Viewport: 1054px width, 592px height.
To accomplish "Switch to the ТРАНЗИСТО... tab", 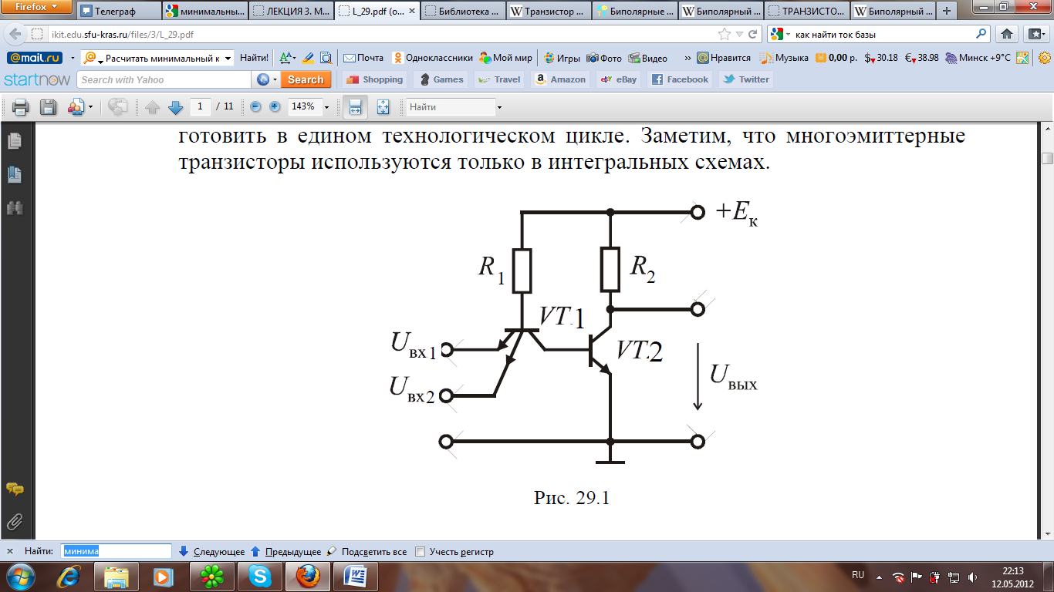I will (x=806, y=12).
